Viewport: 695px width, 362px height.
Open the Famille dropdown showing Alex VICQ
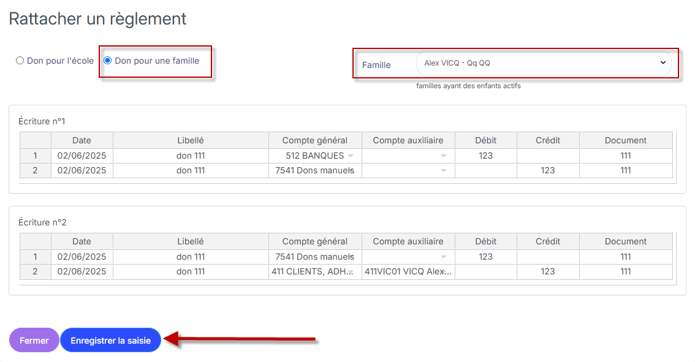click(x=544, y=63)
